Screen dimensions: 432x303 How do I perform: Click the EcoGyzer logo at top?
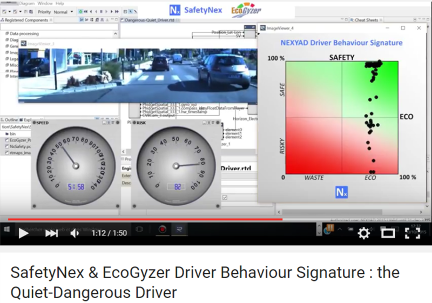(246, 10)
